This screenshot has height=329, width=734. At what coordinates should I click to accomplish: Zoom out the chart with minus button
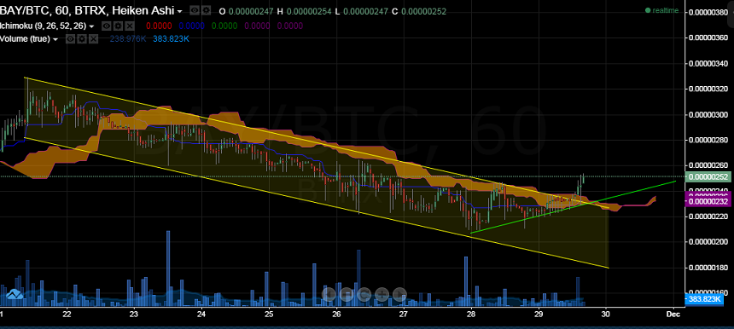(x=347, y=294)
